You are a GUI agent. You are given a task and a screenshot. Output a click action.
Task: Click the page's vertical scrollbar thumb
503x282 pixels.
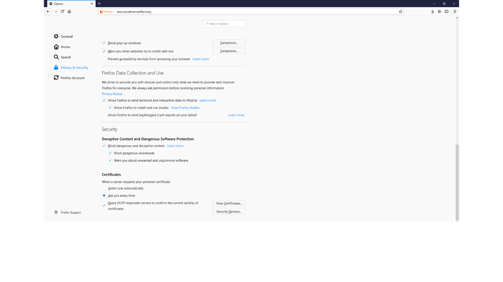[457, 182]
